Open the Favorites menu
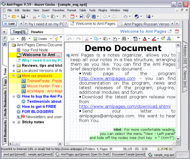Viewport: 190px width, 159px height. pos(58,11)
